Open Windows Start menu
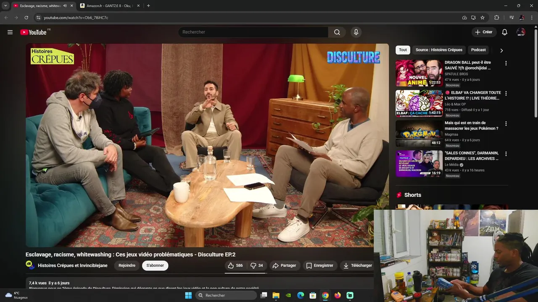 click(x=188, y=295)
